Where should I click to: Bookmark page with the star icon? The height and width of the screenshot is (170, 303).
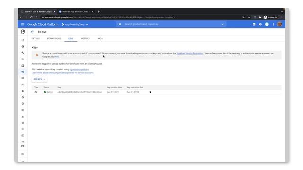click(x=249, y=17)
